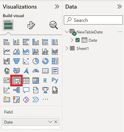
Task: Select the Table visual
Action: (26, 81)
